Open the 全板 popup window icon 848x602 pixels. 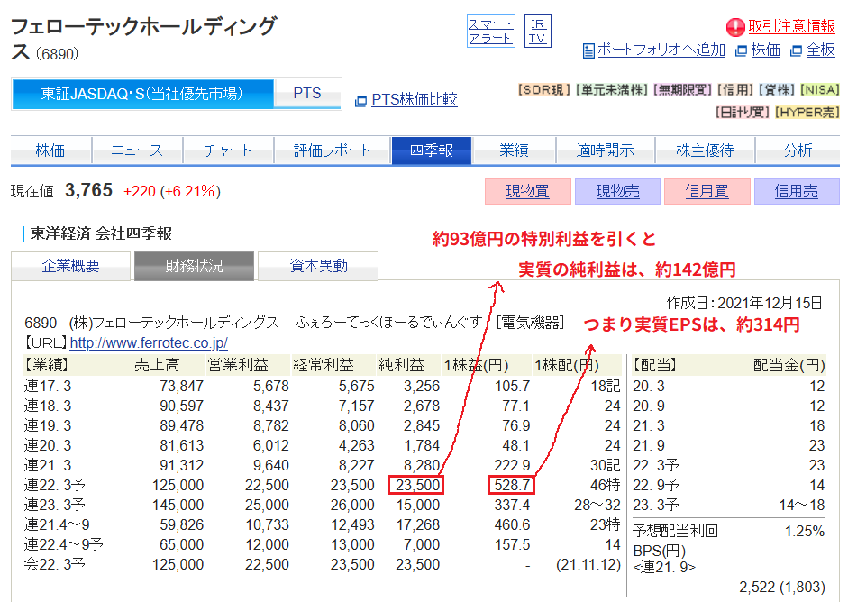[797, 50]
